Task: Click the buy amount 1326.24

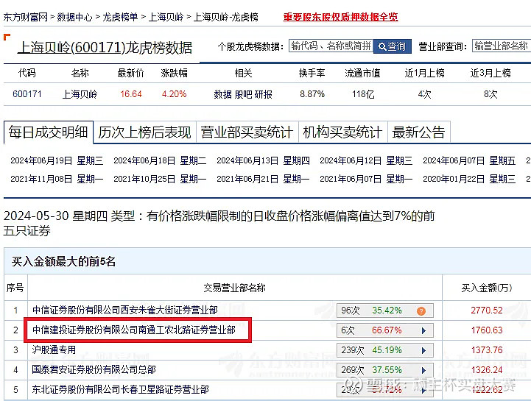Action: pos(487,370)
